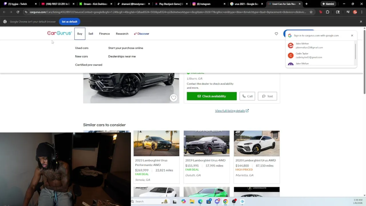Click the Google logo in sign-in popup
Image resolution: width=366 pixels, height=206 pixels.
[x=290, y=35]
